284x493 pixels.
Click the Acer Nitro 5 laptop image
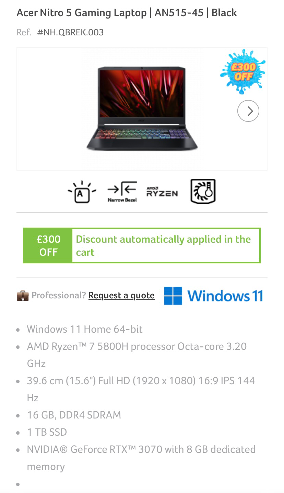[x=142, y=108]
